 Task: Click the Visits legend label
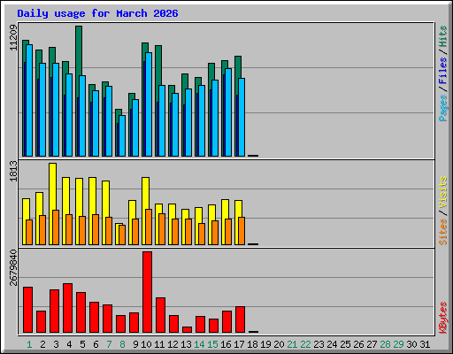point(442,192)
